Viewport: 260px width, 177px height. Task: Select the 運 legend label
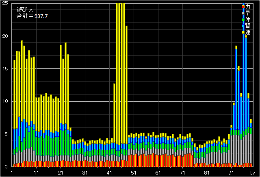click(248, 32)
